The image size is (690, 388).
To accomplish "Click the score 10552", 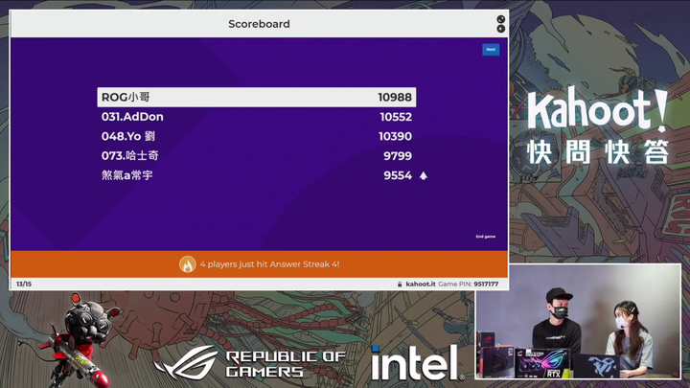I will pyautogui.click(x=396, y=117).
